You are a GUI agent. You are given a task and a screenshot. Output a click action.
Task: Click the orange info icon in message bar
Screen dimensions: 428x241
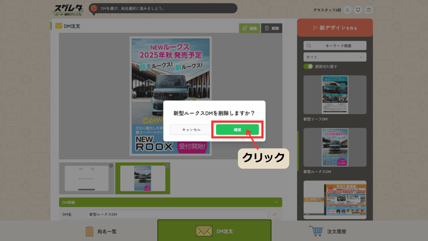point(94,8)
